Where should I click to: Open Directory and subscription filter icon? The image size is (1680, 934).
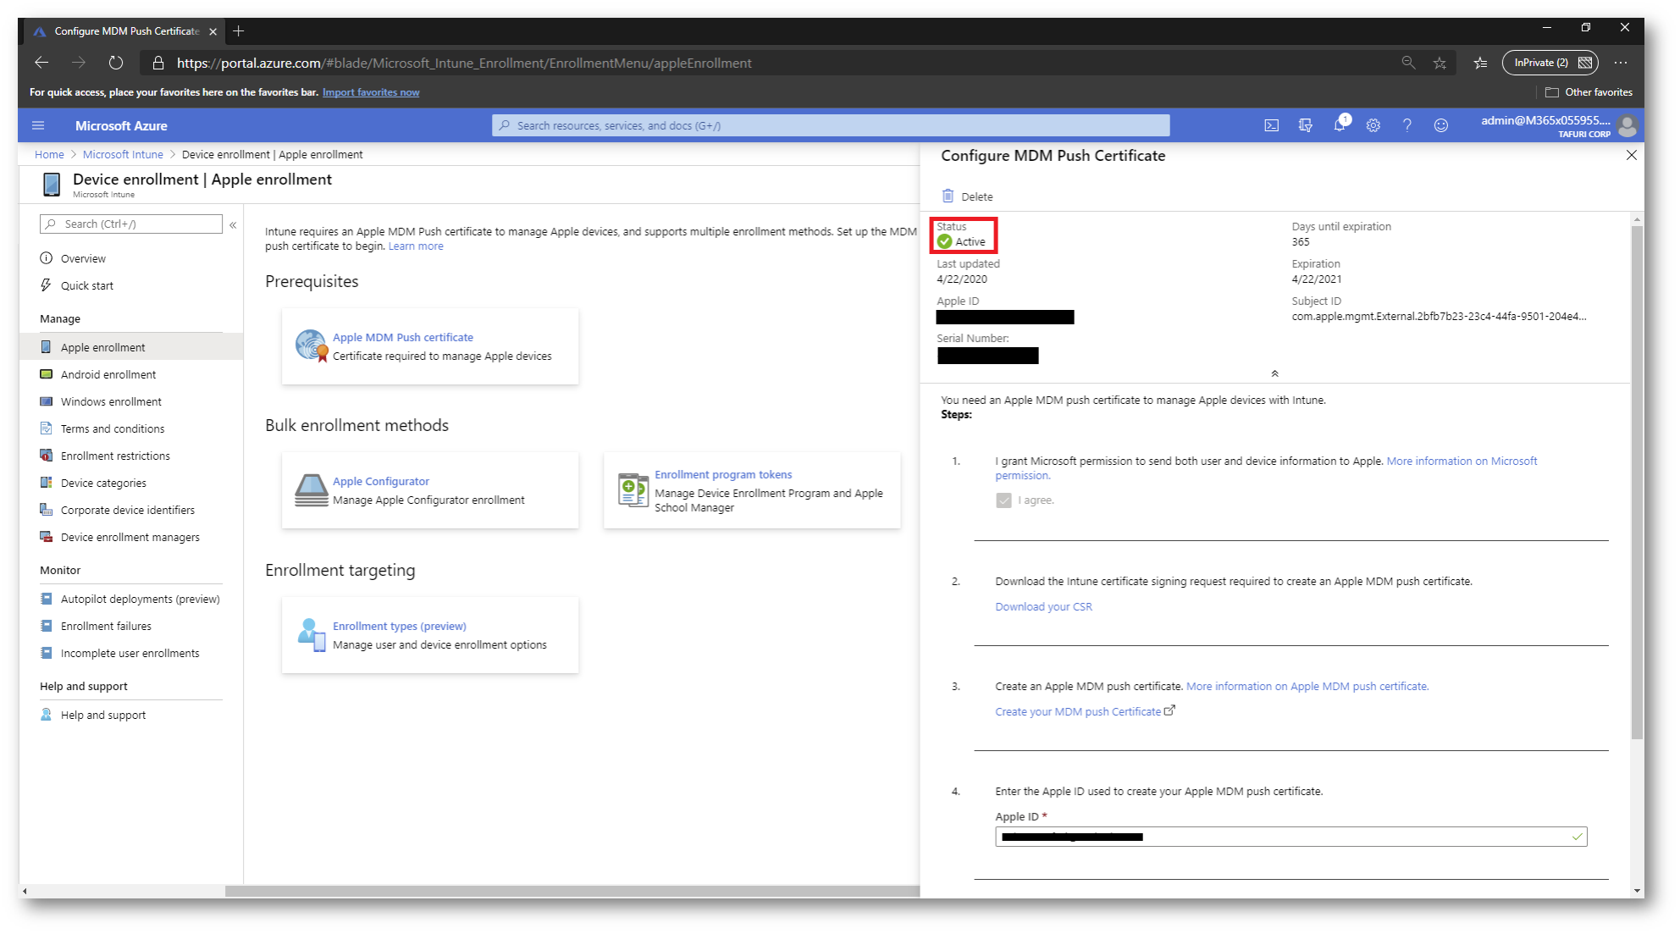point(1305,125)
